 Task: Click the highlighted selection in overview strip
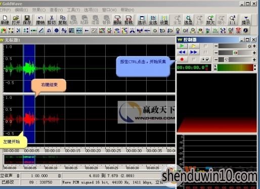pyautogui.click(x=29, y=159)
